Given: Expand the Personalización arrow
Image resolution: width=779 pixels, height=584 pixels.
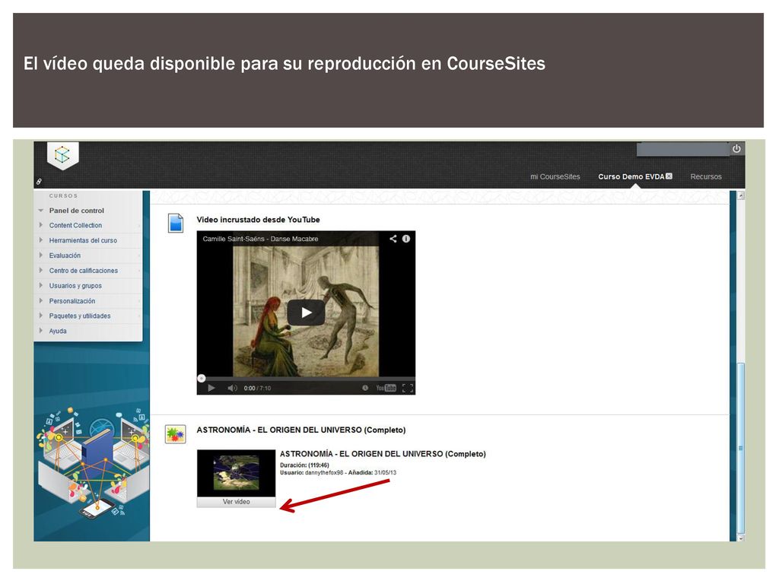Looking at the screenshot, I should click(41, 300).
